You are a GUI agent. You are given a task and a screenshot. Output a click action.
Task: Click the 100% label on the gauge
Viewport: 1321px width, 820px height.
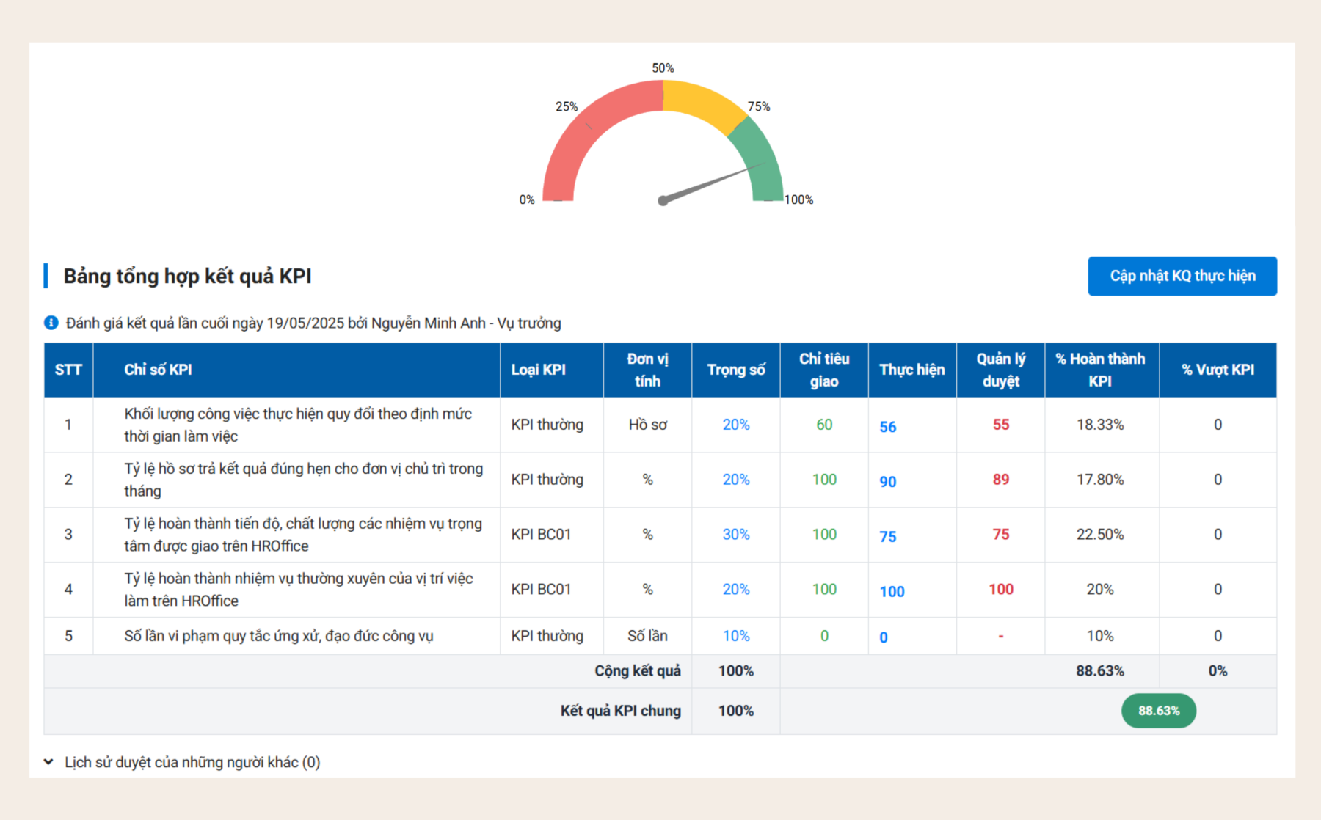click(x=799, y=199)
